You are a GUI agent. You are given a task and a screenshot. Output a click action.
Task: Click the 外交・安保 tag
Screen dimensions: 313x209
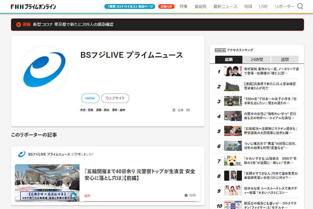(87, 110)
